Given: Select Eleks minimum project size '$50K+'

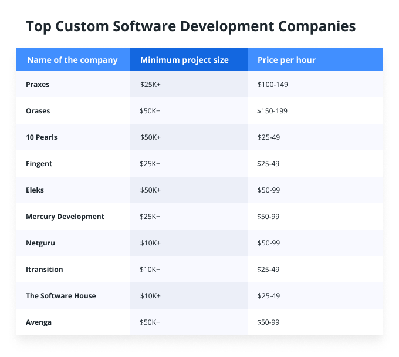Looking at the screenshot, I should (150, 190).
